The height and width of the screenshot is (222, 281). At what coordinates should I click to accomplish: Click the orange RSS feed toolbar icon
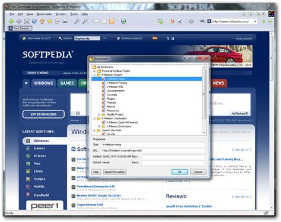[x=112, y=21]
